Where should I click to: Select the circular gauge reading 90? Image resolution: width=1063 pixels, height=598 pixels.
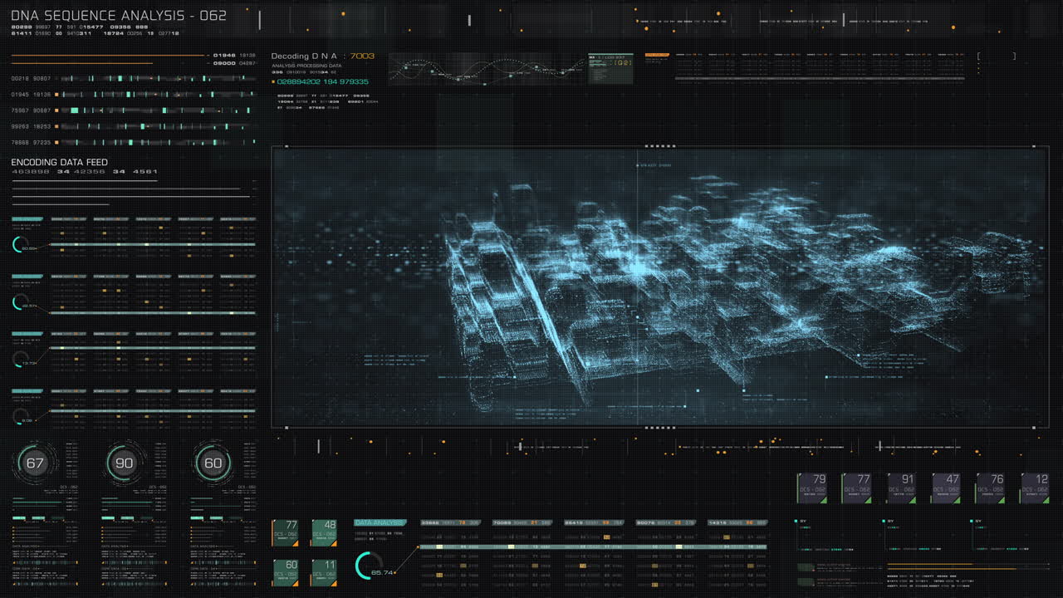(126, 462)
